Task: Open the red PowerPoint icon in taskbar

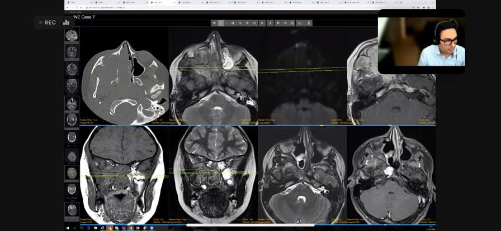Action: tap(138, 228)
